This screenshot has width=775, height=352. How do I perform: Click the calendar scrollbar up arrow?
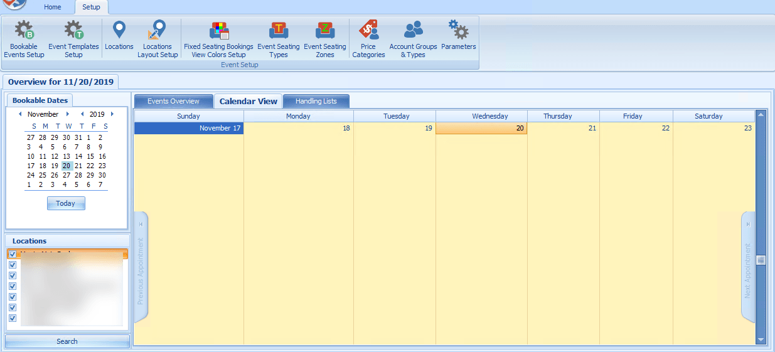[x=761, y=115]
